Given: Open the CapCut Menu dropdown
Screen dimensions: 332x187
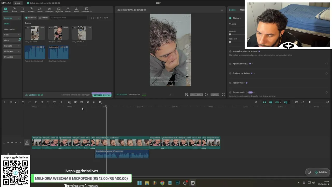Looking at the screenshot, I should click(18, 3).
